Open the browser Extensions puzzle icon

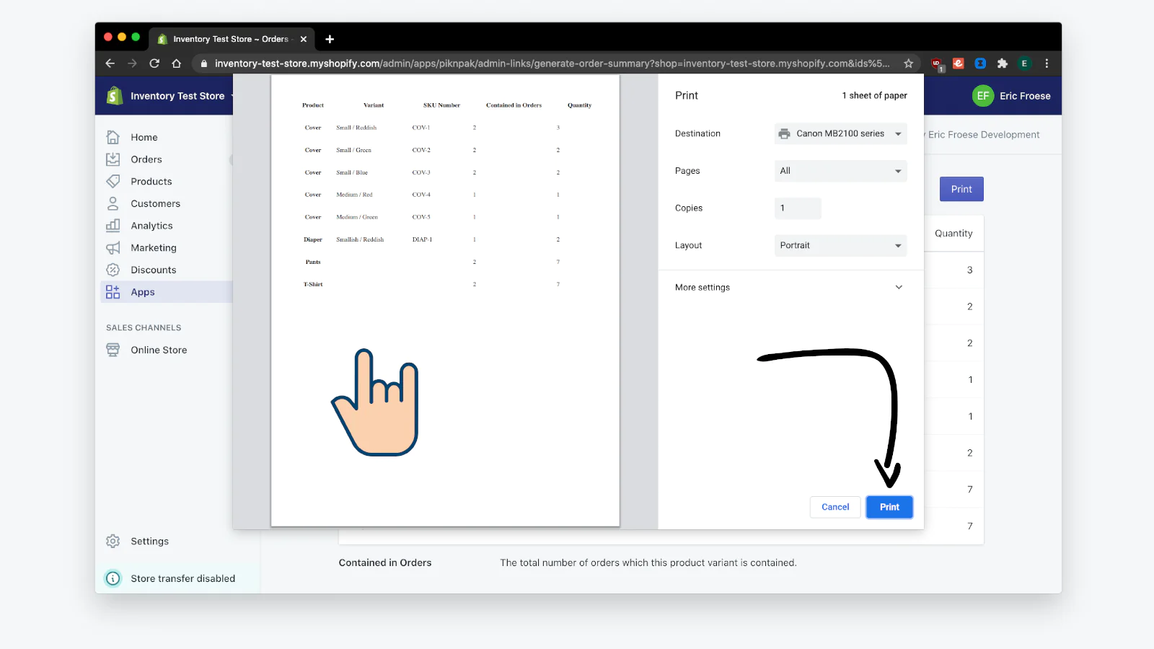coord(1002,63)
